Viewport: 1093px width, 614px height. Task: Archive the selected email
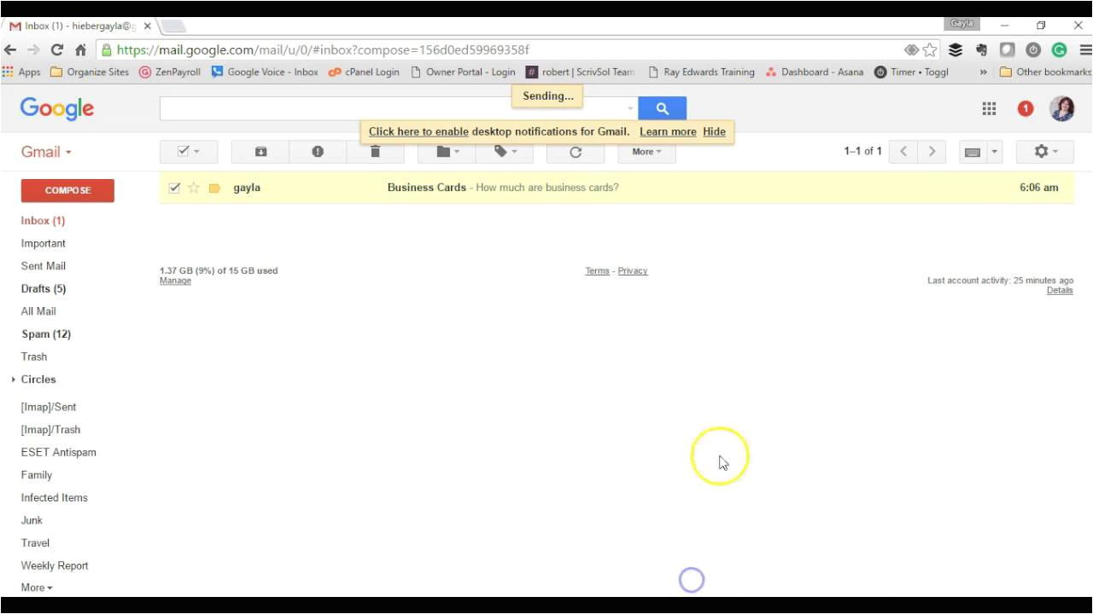(x=261, y=152)
